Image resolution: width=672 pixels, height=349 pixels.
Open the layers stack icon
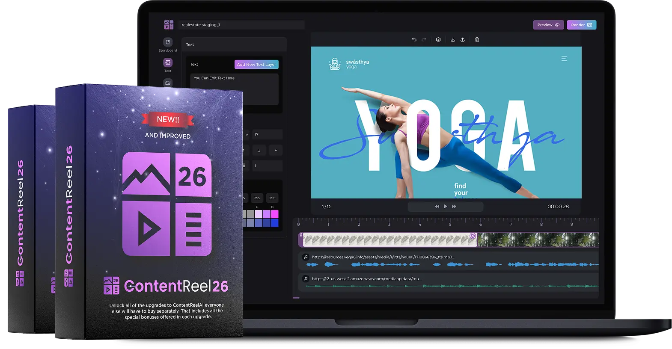click(x=438, y=40)
